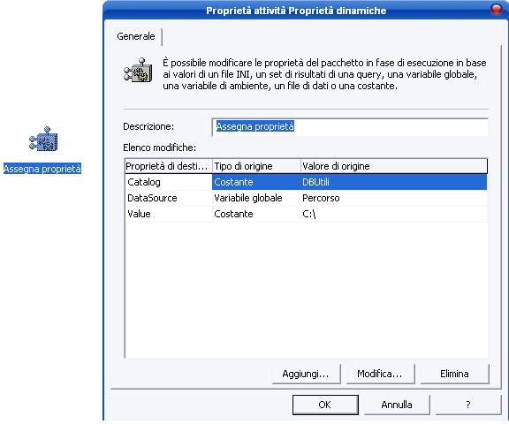Open Aggiungi to add a property
509x424 pixels.
coord(306,374)
